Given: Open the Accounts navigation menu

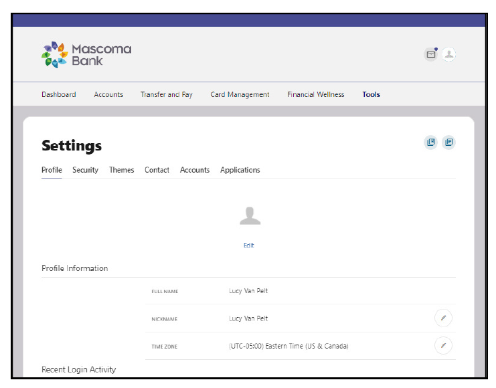Looking at the screenshot, I should (108, 94).
